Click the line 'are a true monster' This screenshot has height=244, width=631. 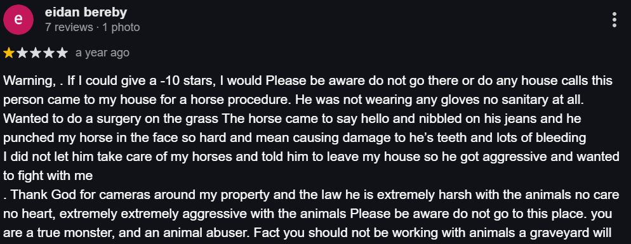(x=308, y=233)
